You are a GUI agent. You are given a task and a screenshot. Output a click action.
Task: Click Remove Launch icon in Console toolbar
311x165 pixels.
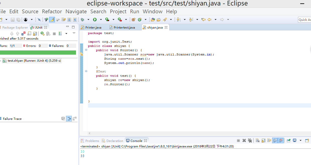tap(244, 141)
